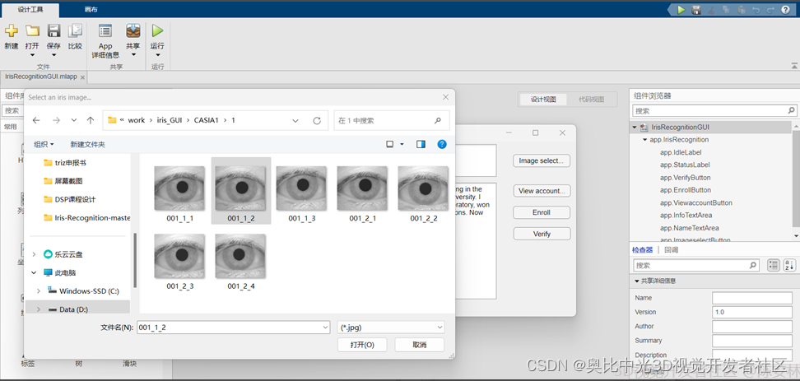
Task: Click the Enroll button on the canvas
Action: [x=542, y=212]
